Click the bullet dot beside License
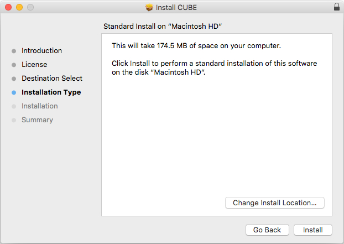 [x=14, y=65]
